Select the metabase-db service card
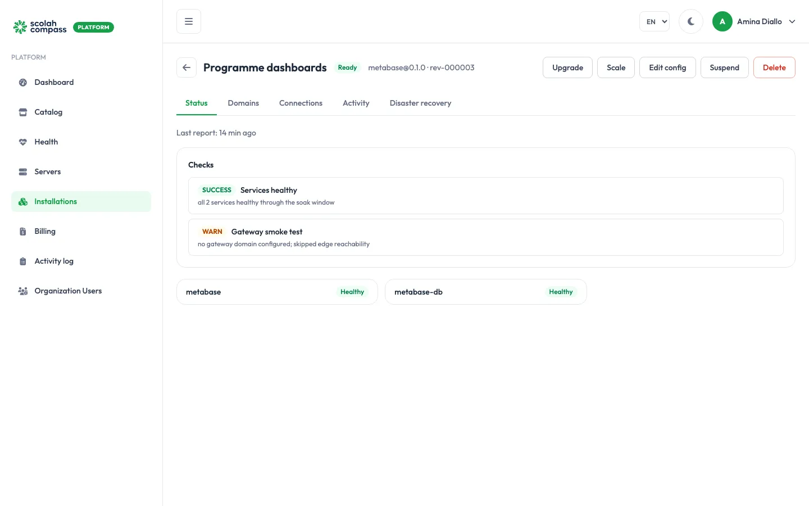Viewport: 809px width, 506px height. point(486,292)
